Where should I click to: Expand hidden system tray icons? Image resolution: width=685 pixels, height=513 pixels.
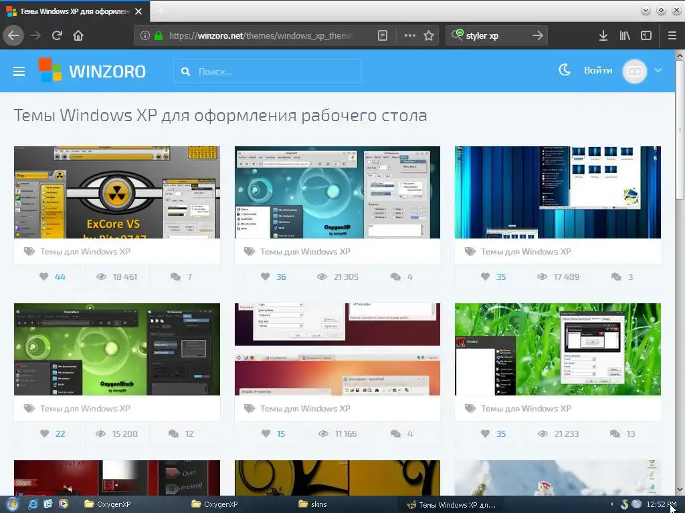pyautogui.click(x=611, y=504)
